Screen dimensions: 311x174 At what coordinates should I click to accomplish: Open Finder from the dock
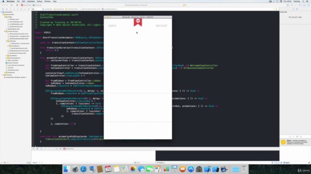tap(67, 169)
